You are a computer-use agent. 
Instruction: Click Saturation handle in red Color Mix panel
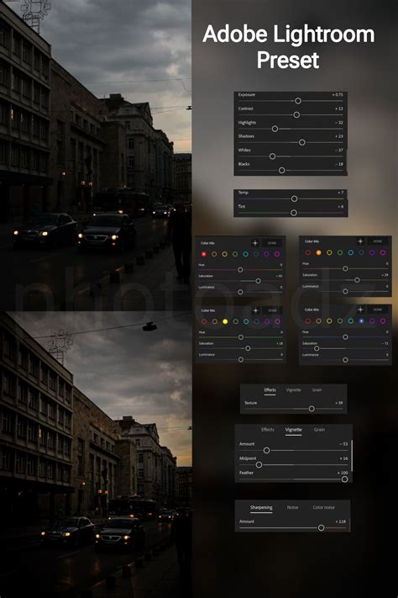pos(258,281)
